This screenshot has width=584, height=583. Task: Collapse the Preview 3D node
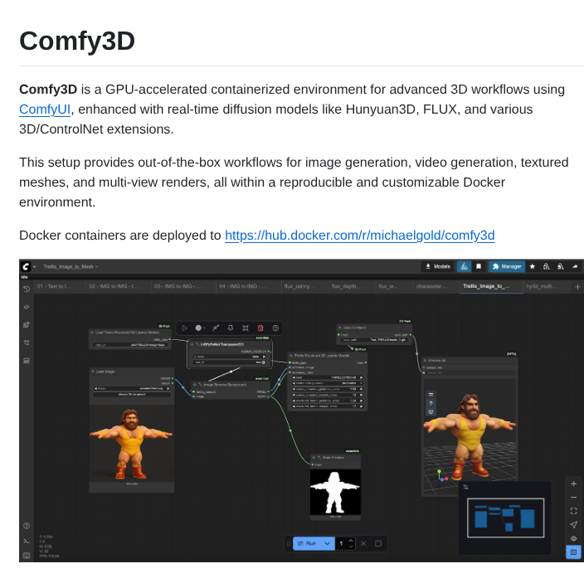pos(425,361)
